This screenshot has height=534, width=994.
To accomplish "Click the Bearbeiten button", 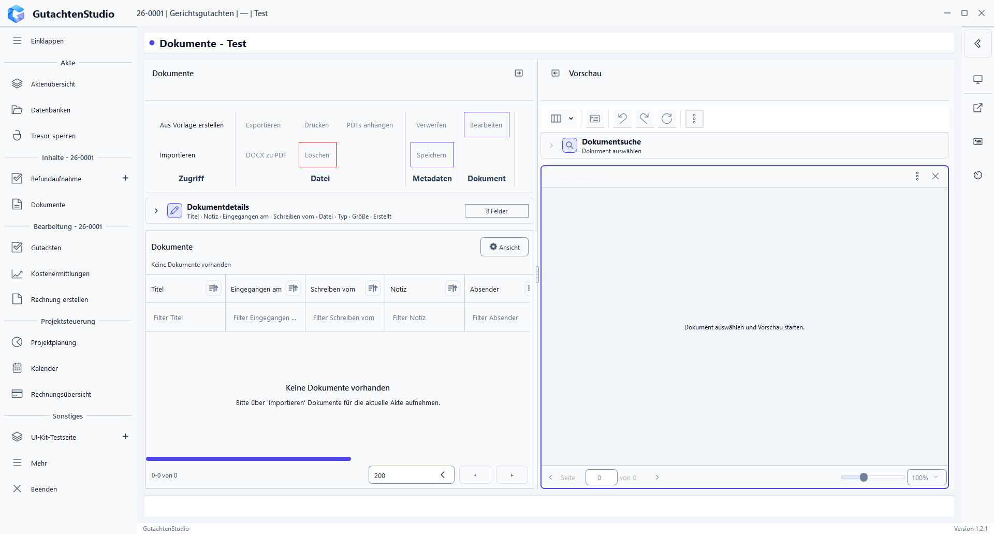I will click(486, 125).
